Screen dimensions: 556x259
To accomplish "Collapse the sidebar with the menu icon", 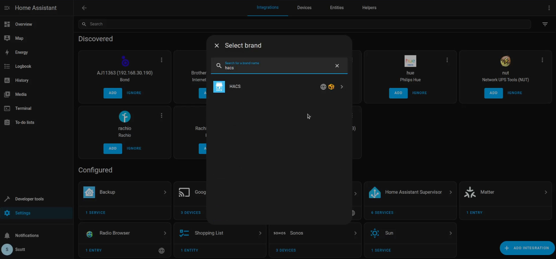I will (7, 8).
